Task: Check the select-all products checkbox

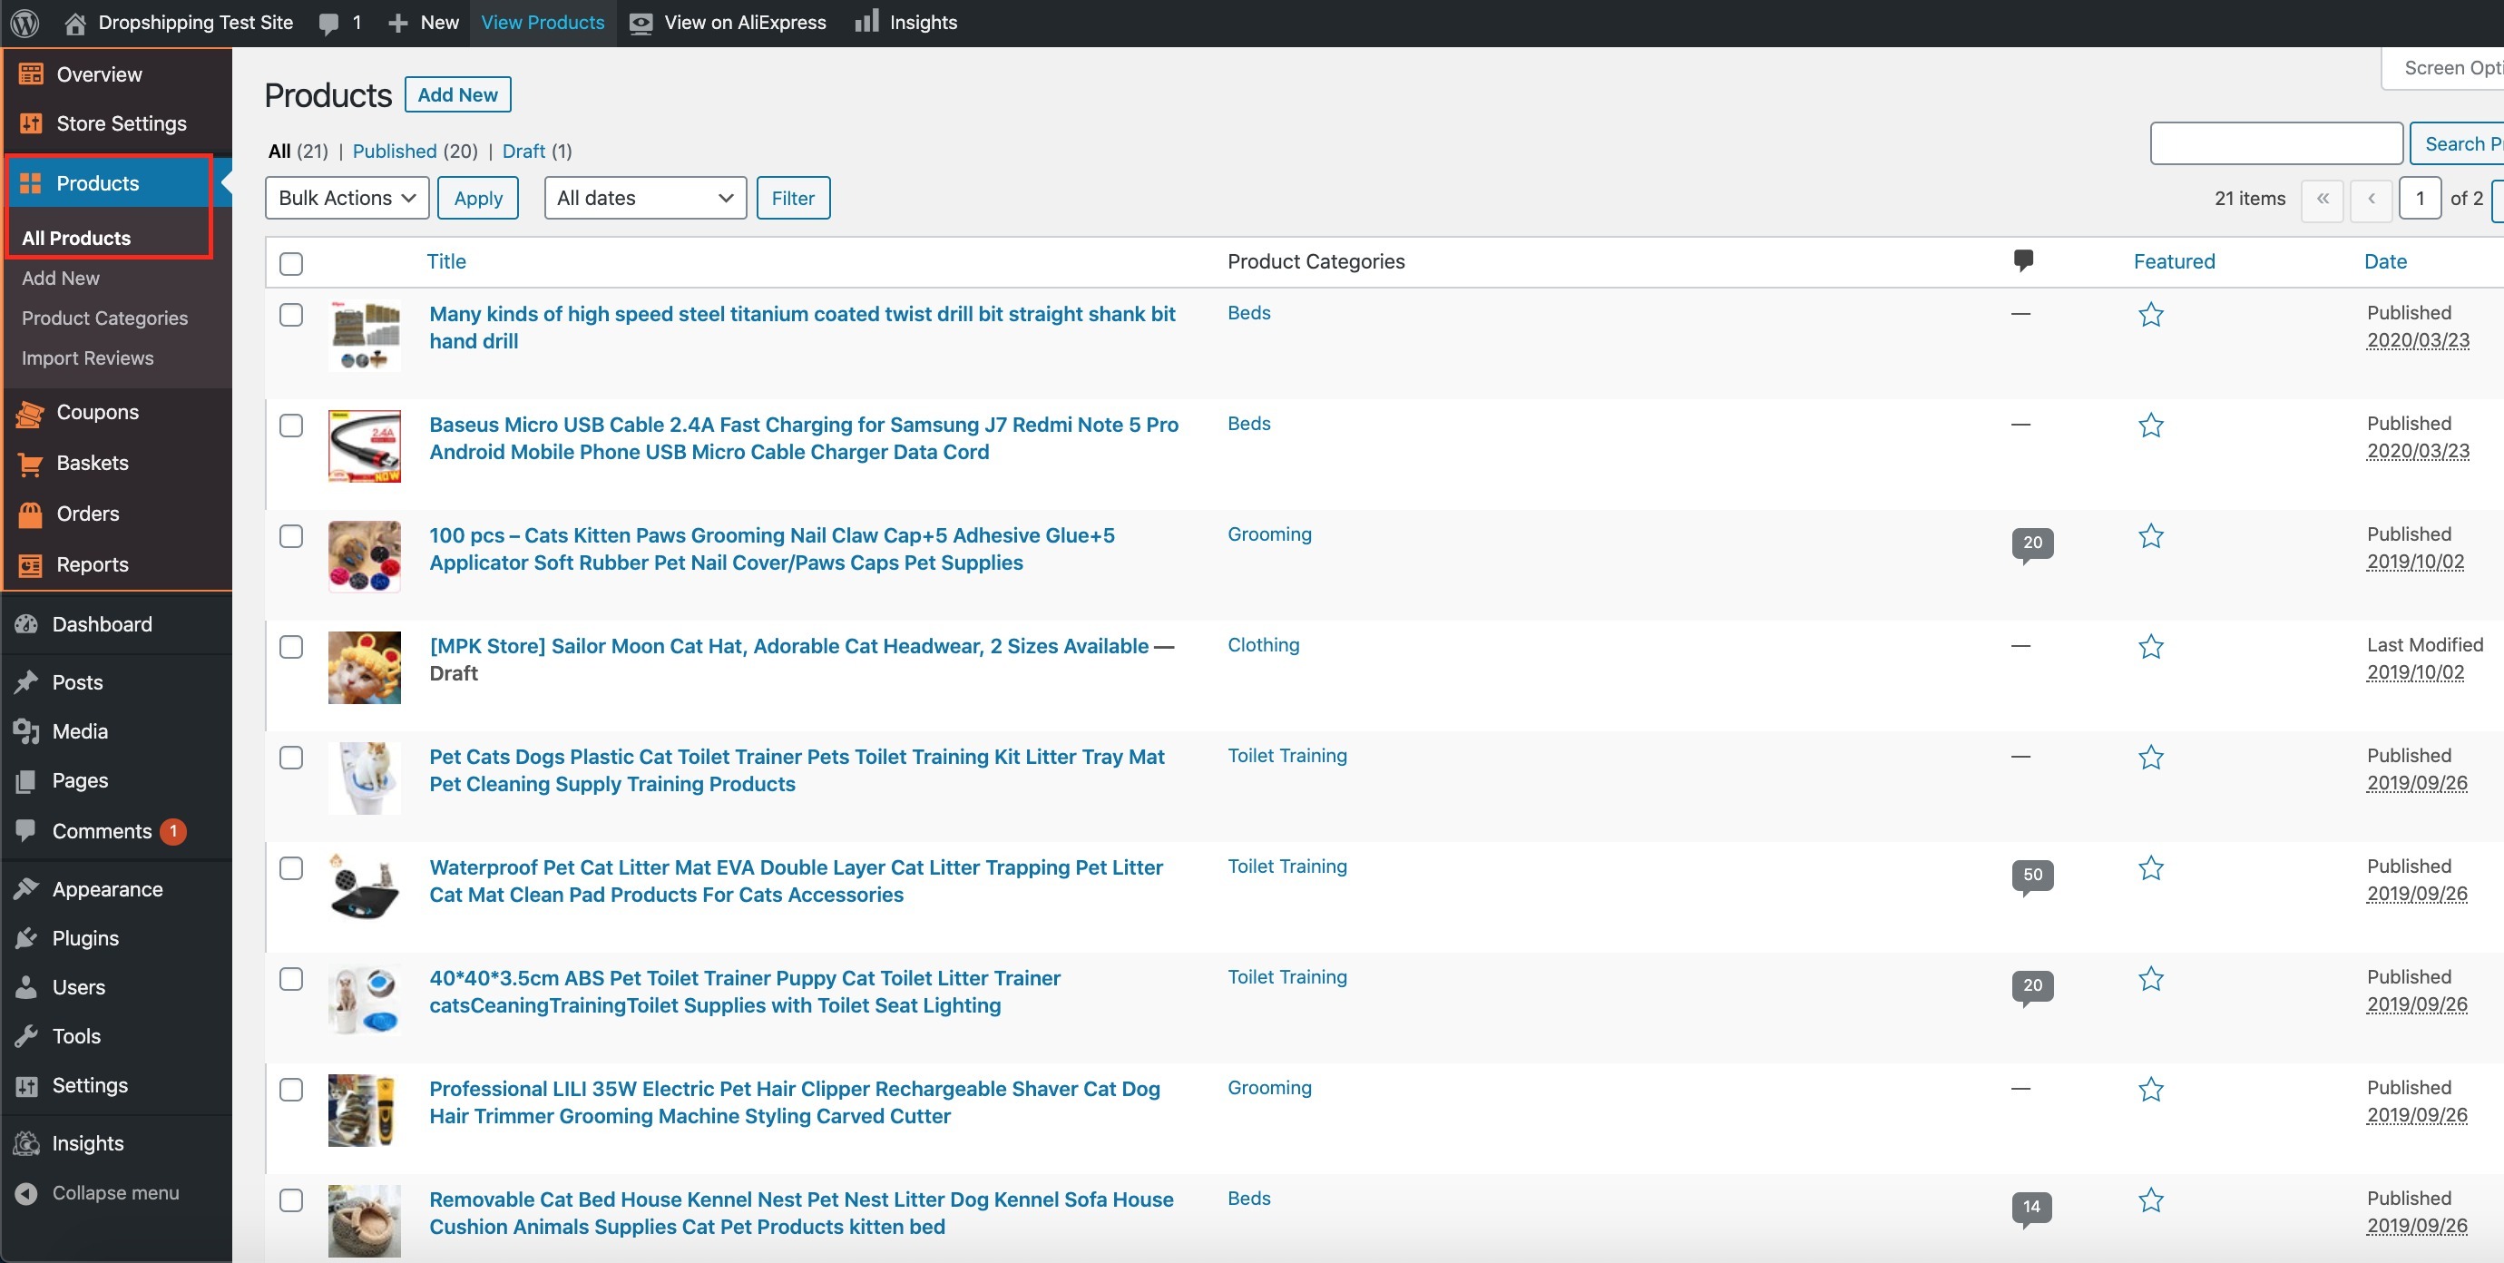Action: coord(290,262)
